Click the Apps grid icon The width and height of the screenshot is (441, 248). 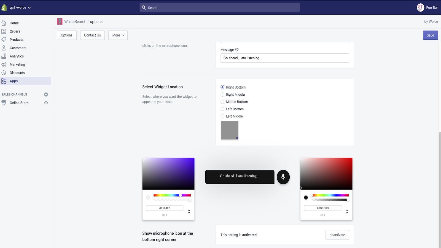coord(4,81)
